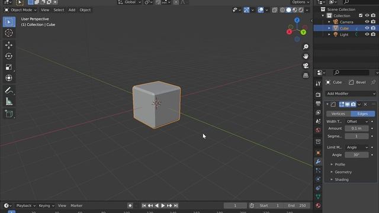
Task: Open the Modifier properties wrench tab
Action: [318, 162]
